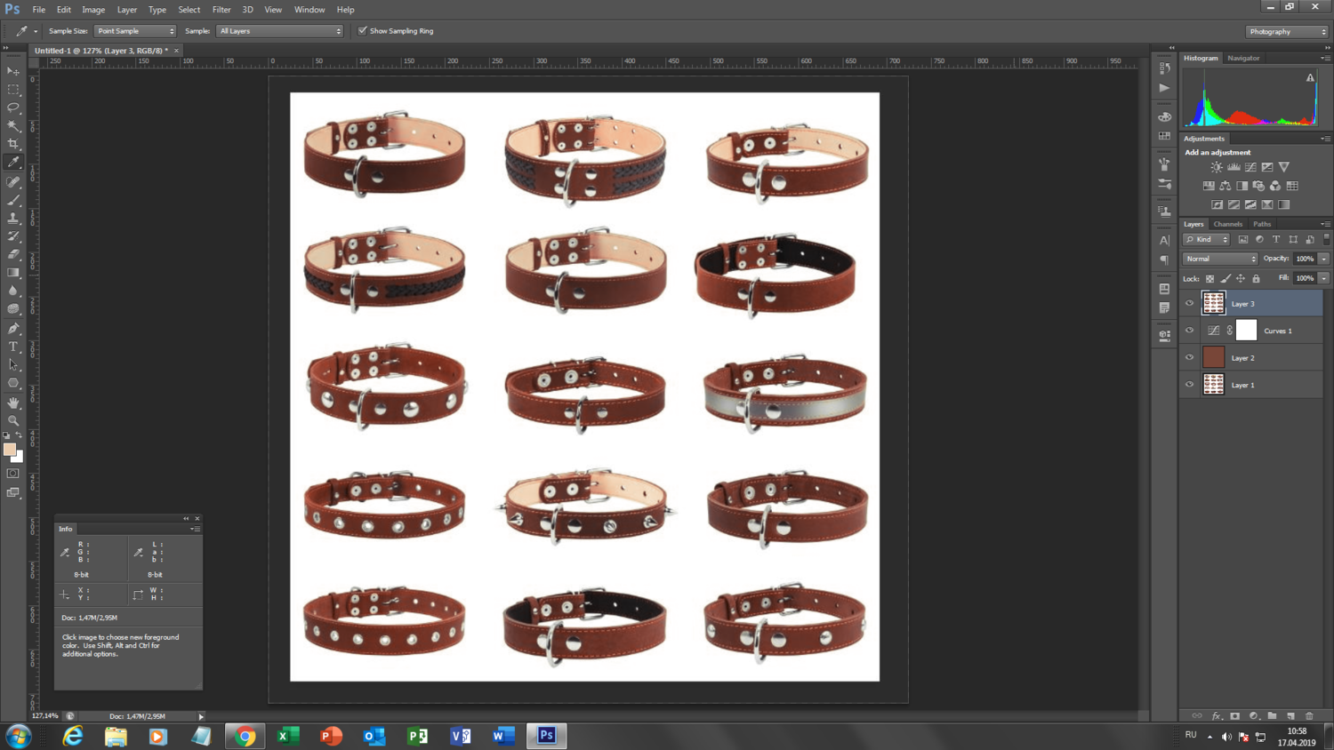Pick the Horizontal Type tool
This screenshot has height=750, width=1334.
tap(13, 347)
